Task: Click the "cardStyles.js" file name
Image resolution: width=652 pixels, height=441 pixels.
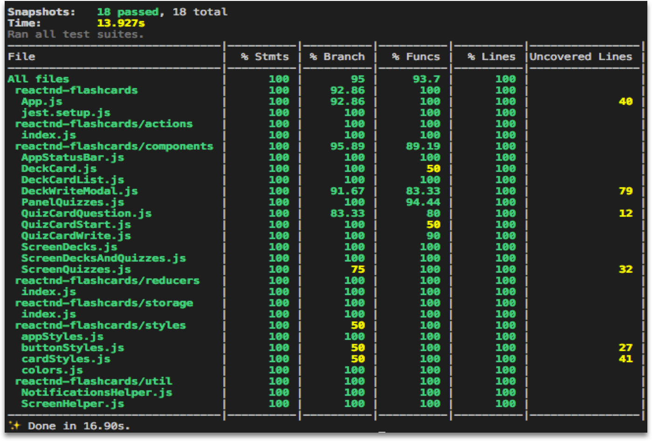Action: pos(66,359)
